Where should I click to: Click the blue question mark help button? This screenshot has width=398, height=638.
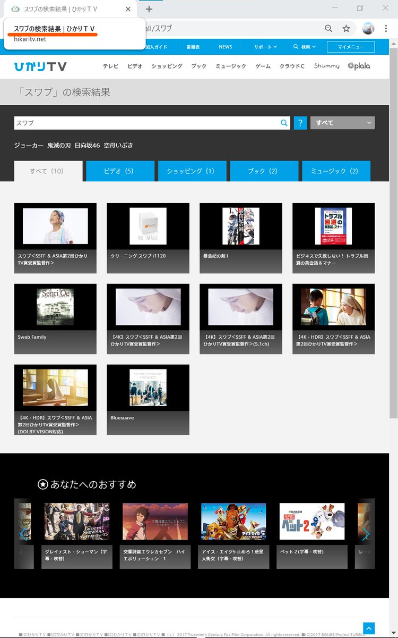300,123
